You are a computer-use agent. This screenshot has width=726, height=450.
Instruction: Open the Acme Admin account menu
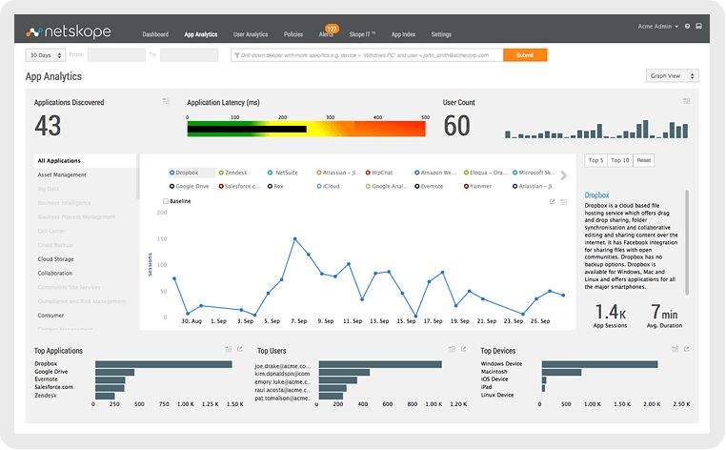pyautogui.click(x=657, y=27)
